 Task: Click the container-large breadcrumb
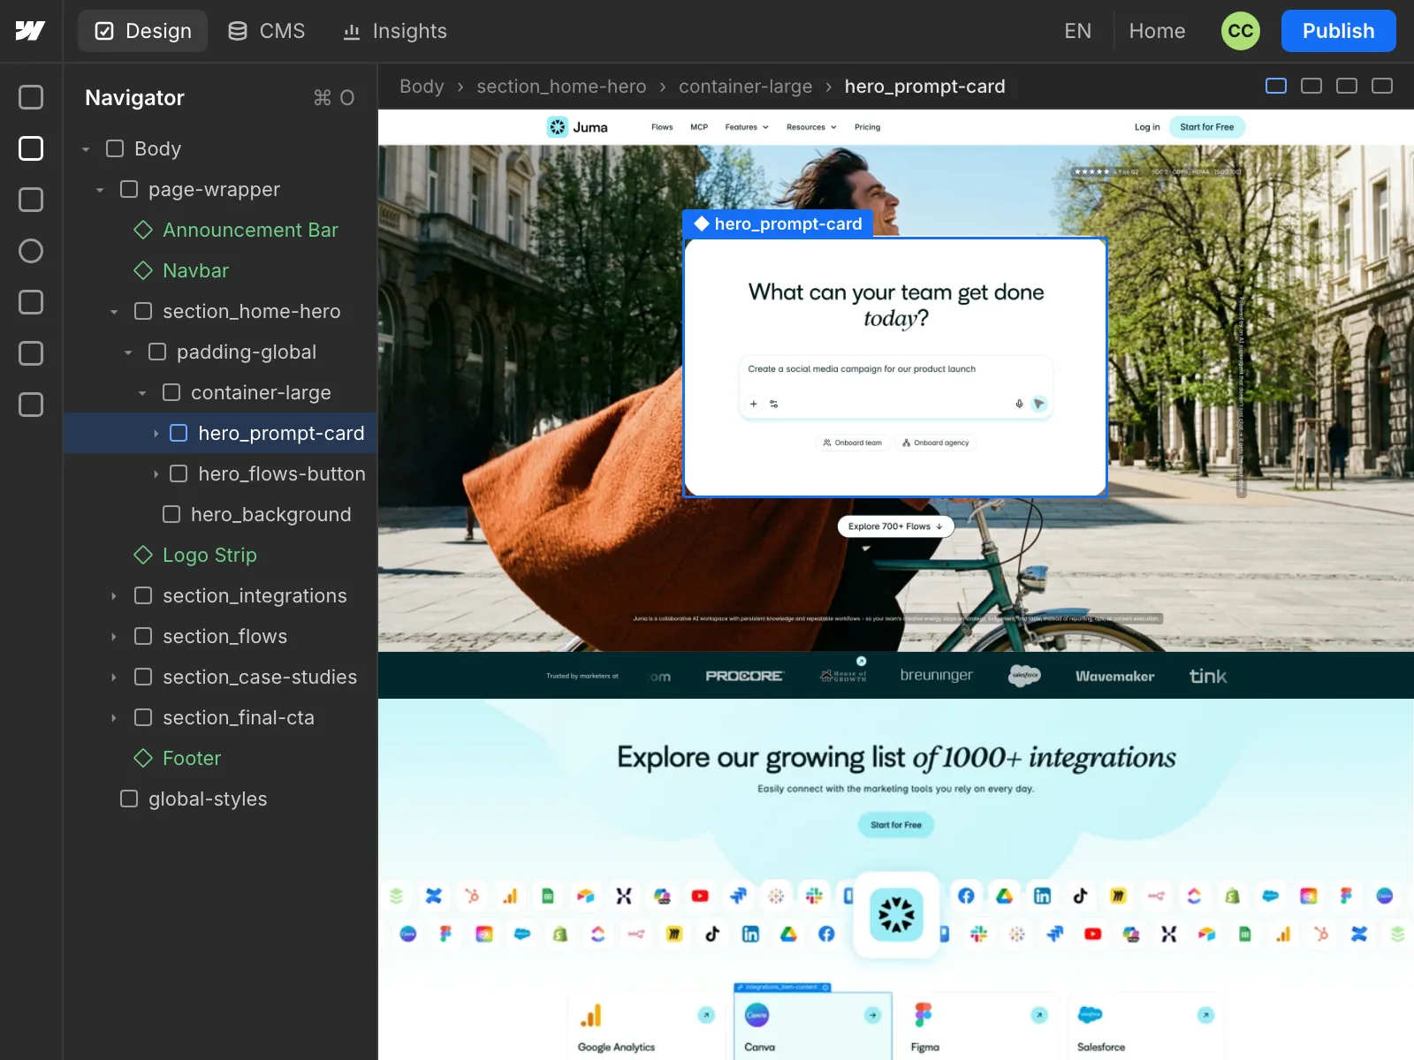745,87
